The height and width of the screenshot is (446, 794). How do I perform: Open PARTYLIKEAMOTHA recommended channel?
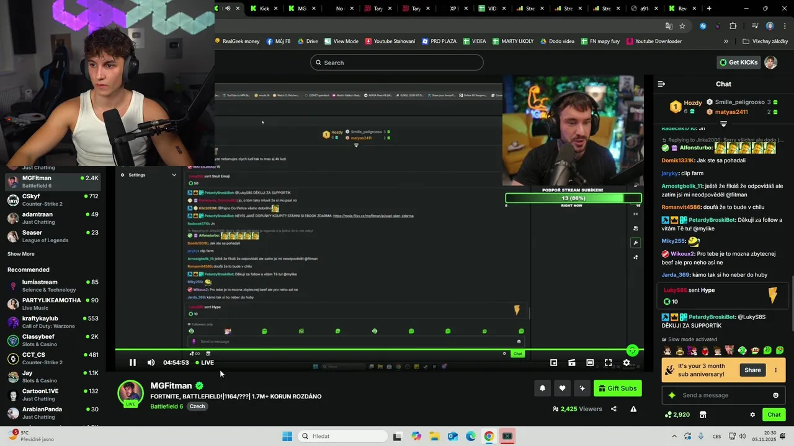(x=53, y=304)
